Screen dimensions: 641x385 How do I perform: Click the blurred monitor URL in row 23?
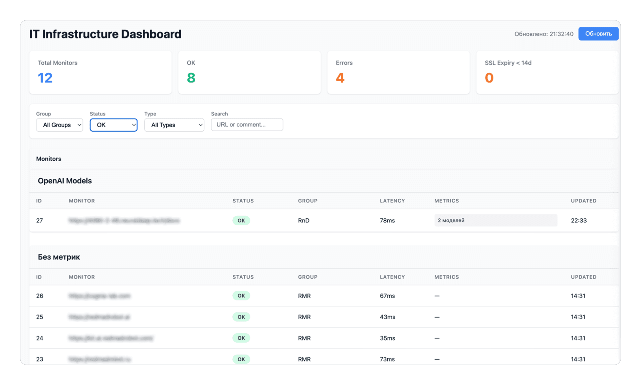tap(100, 359)
